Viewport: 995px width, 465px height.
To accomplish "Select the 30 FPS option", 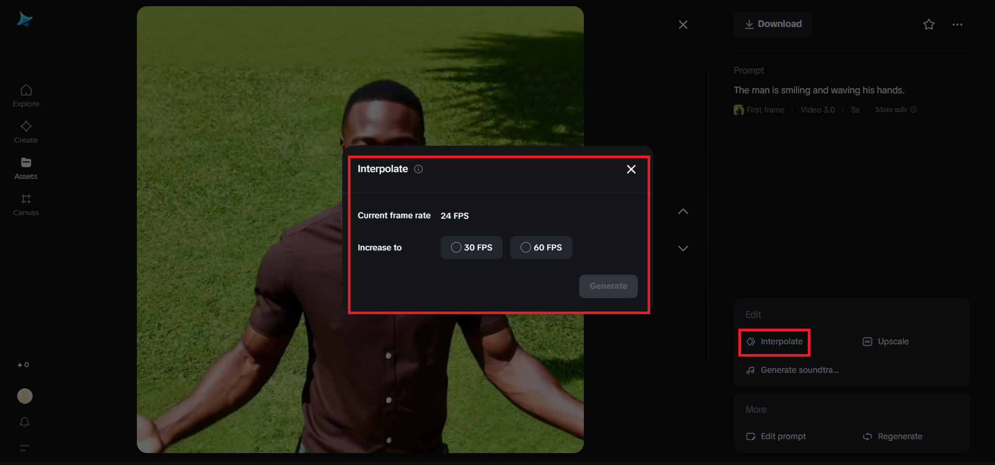I will point(471,248).
